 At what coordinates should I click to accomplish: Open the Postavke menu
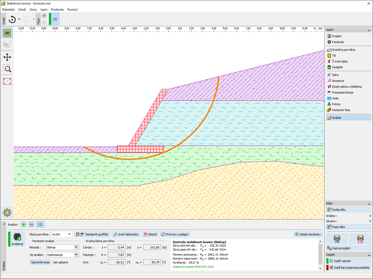point(57,10)
